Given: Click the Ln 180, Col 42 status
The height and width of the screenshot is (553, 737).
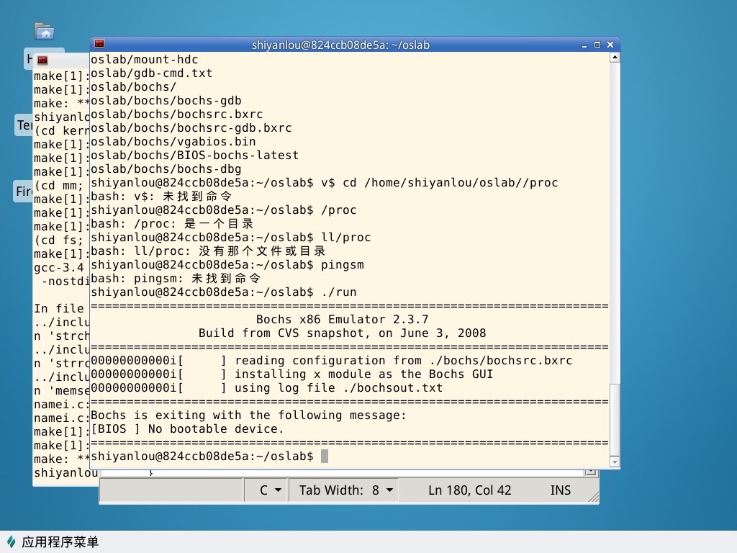Looking at the screenshot, I should click(x=469, y=490).
